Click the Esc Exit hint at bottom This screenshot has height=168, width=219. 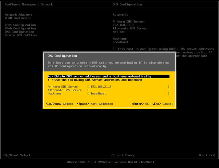pyautogui.click(x=207, y=155)
